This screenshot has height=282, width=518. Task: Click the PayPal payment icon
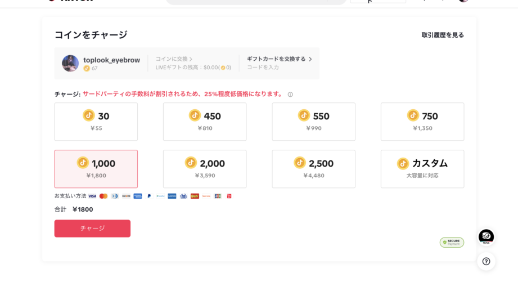pyautogui.click(x=149, y=196)
